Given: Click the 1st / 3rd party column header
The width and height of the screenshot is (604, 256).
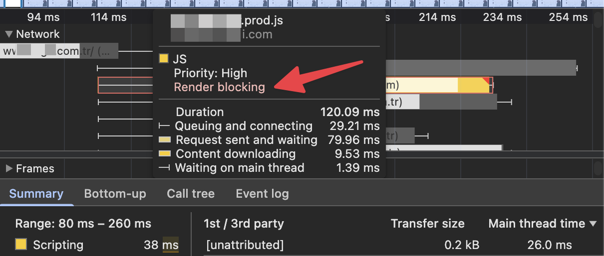Looking at the screenshot, I should 244,224.
